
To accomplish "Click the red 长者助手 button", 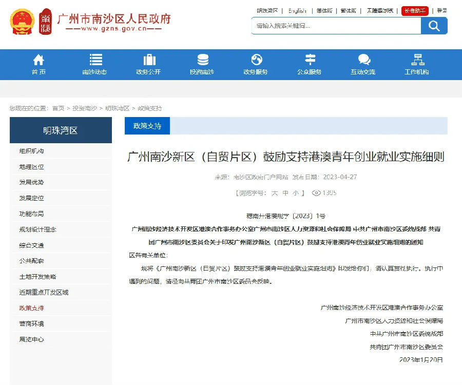I will 415,11.
